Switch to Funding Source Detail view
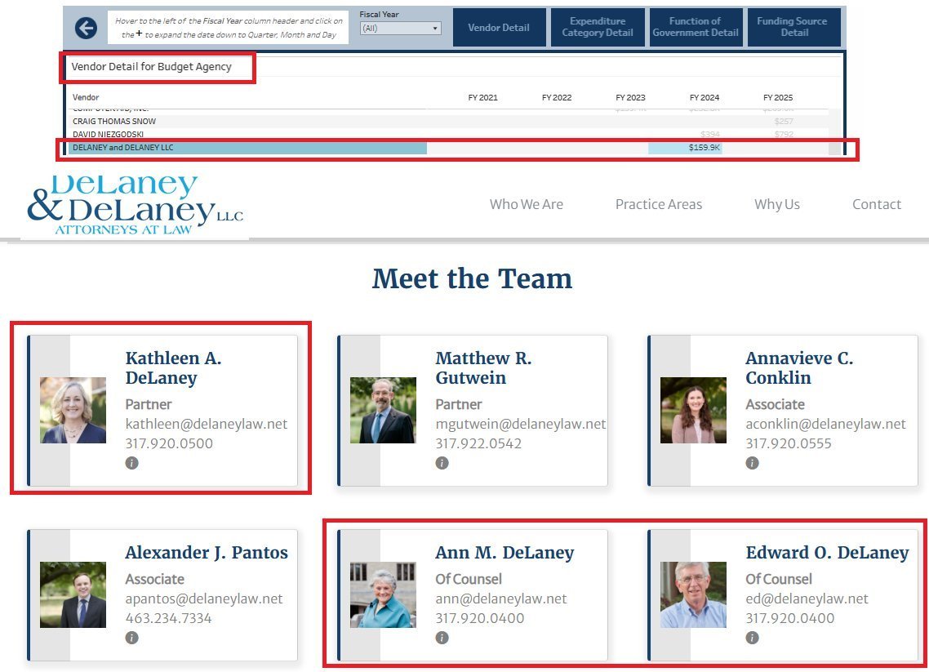 [x=794, y=27]
